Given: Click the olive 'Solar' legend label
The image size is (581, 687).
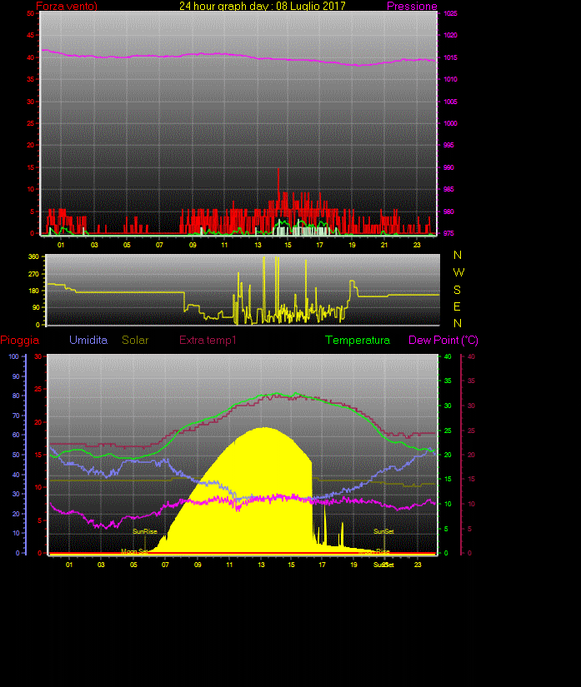Looking at the screenshot, I should pyautogui.click(x=135, y=340).
